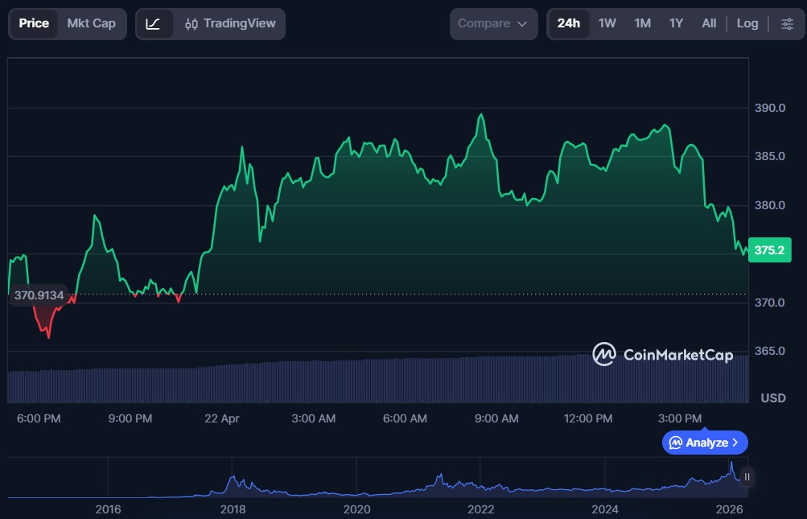Click the green 375.2 current price tag
The width and height of the screenshot is (807, 519).
(769, 250)
